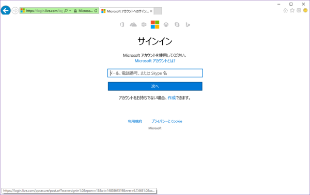The width and height of the screenshot is (310, 195).
Task: Click the Skype icon in the service row
Action: (x=177, y=24)
